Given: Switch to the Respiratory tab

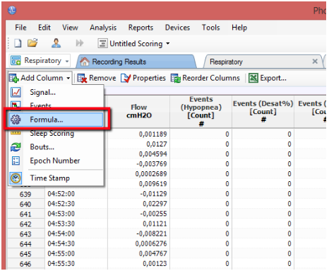Looking at the screenshot, I should pos(263,62).
